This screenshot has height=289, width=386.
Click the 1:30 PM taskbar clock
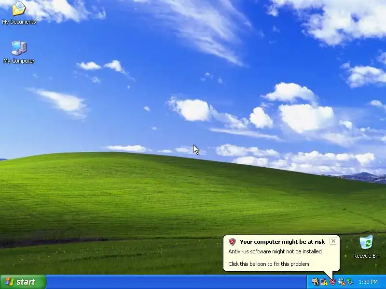coord(368,282)
